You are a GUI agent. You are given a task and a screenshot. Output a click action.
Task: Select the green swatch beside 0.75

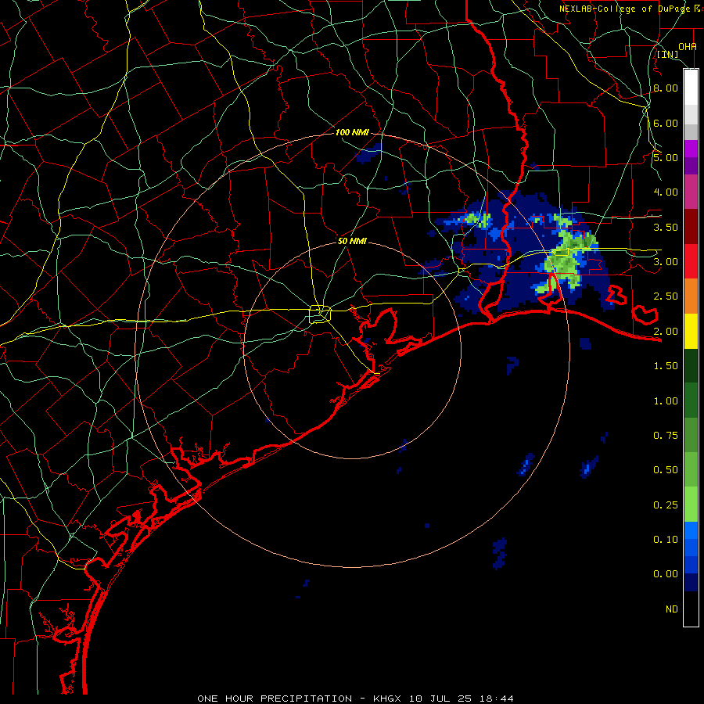coord(691,435)
